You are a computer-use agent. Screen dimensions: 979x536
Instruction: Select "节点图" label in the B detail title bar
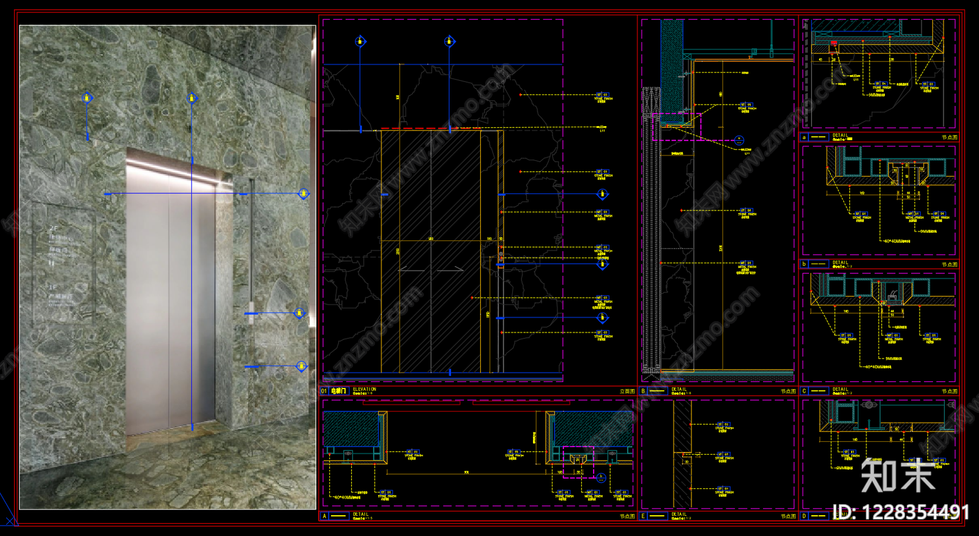point(788,392)
